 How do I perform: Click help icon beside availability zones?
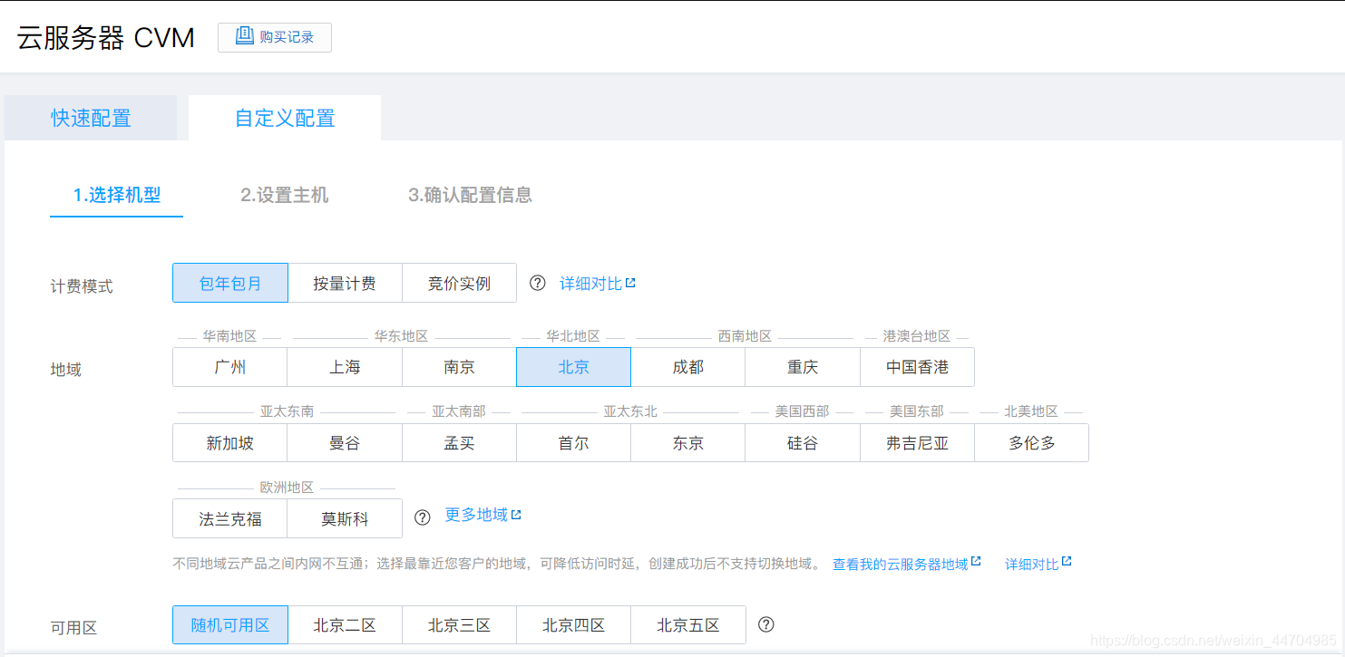coord(766,624)
